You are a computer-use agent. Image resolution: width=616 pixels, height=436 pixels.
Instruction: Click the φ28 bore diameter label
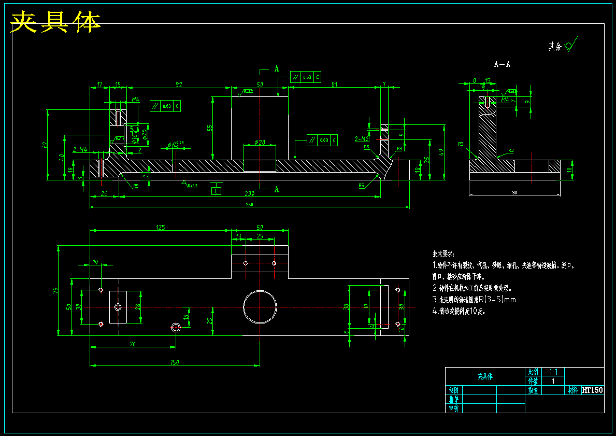(260, 143)
